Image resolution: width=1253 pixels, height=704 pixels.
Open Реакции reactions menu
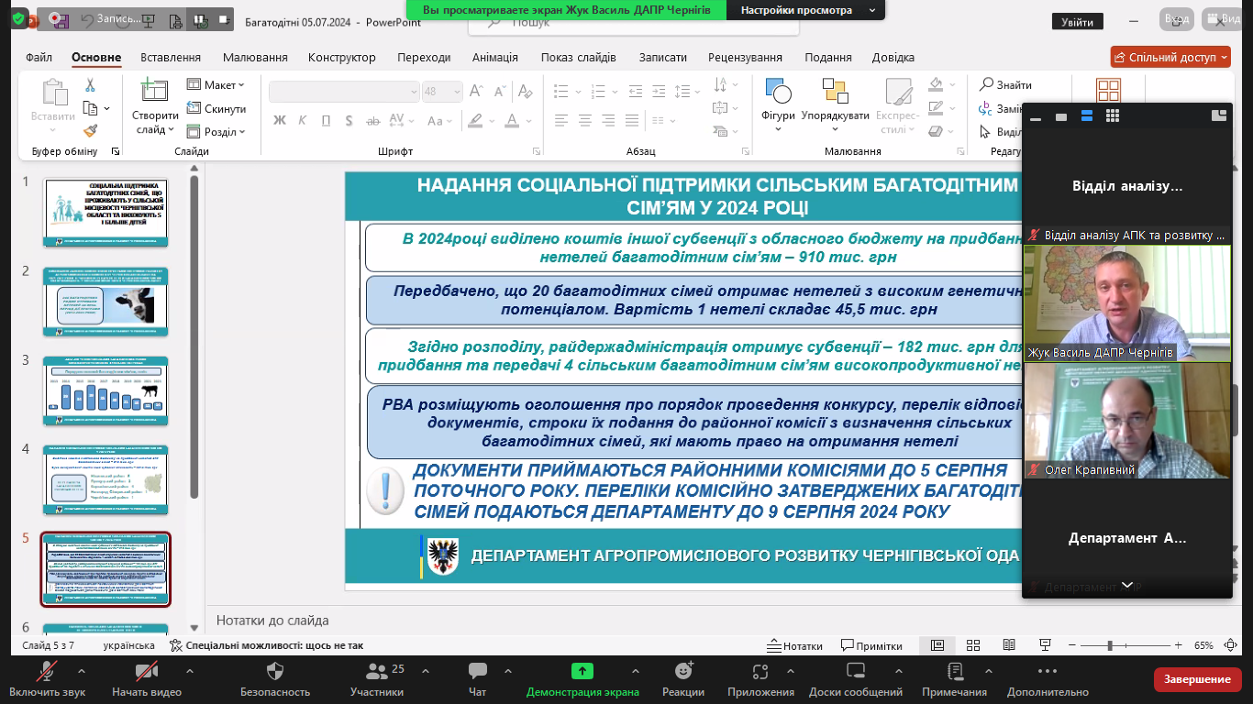coord(683,680)
